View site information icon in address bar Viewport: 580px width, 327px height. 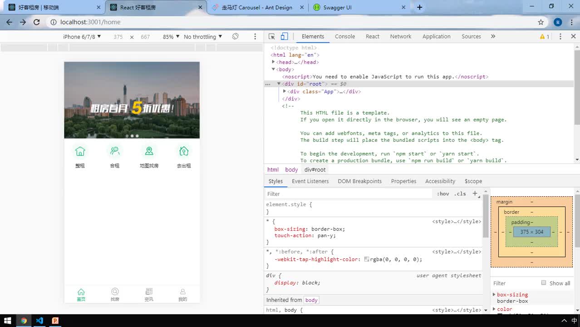click(x=54, y=22)
